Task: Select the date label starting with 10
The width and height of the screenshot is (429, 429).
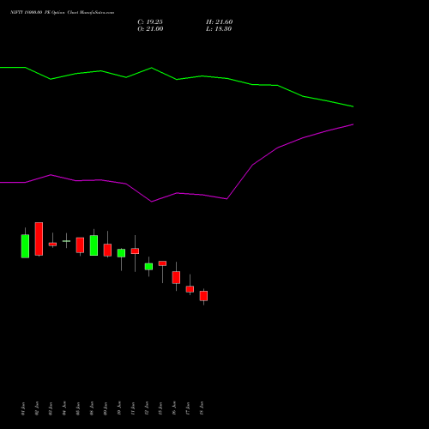Action: point(119,408)
